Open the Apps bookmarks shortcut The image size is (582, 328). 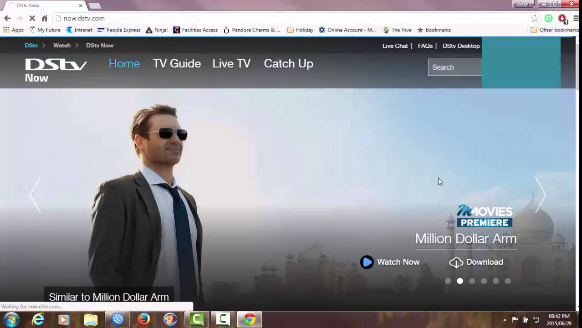click(13, 30)
